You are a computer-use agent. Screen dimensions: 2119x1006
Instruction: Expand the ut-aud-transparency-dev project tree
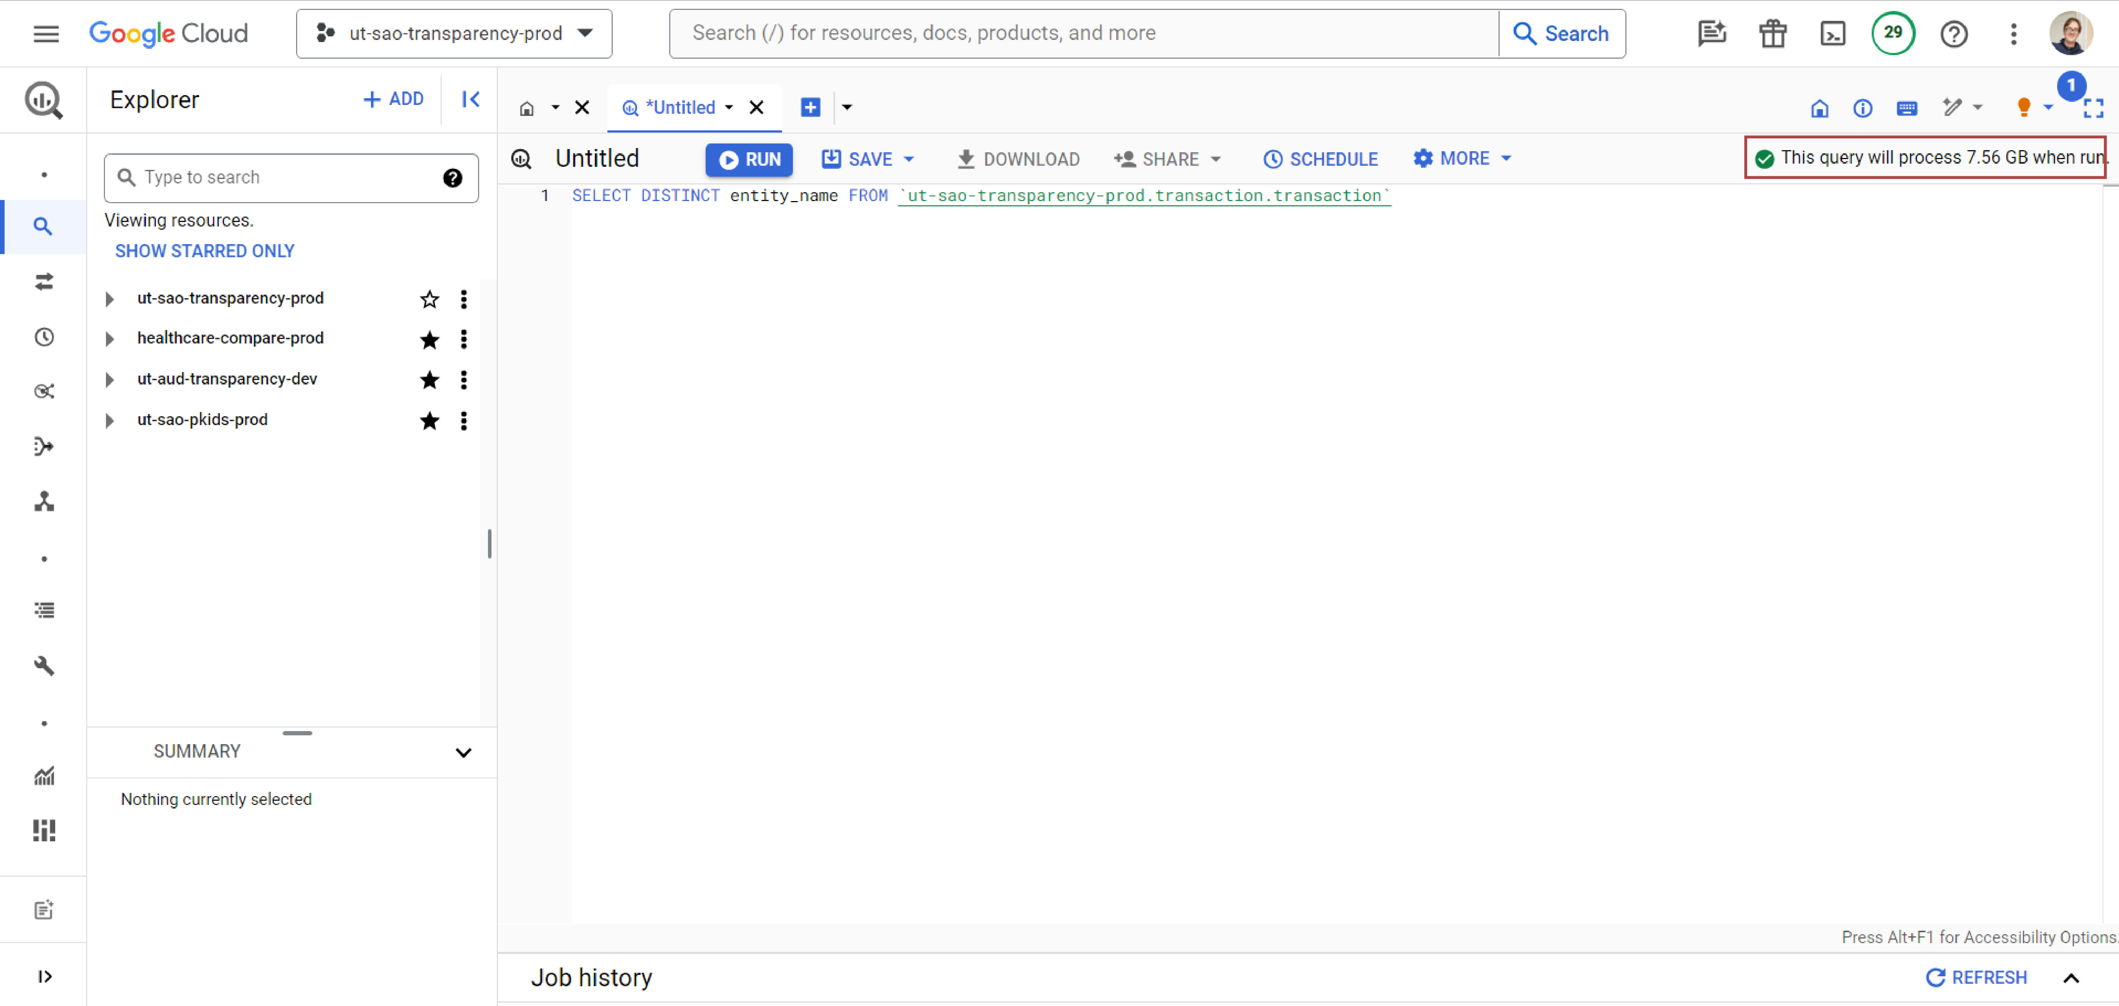pyautogui.click(x=110, y=379)
